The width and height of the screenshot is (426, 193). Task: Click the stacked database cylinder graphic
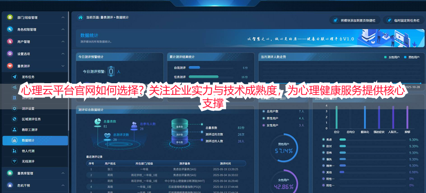coord(180,132)
